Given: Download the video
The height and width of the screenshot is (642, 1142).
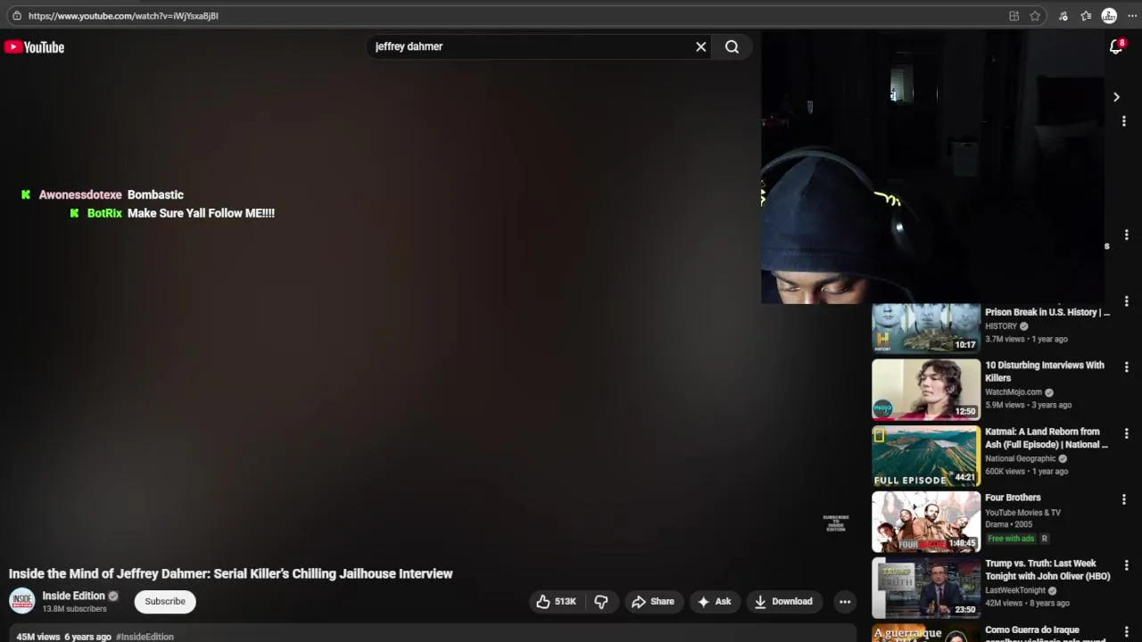Looking at the screenshot, I should 783,602.
